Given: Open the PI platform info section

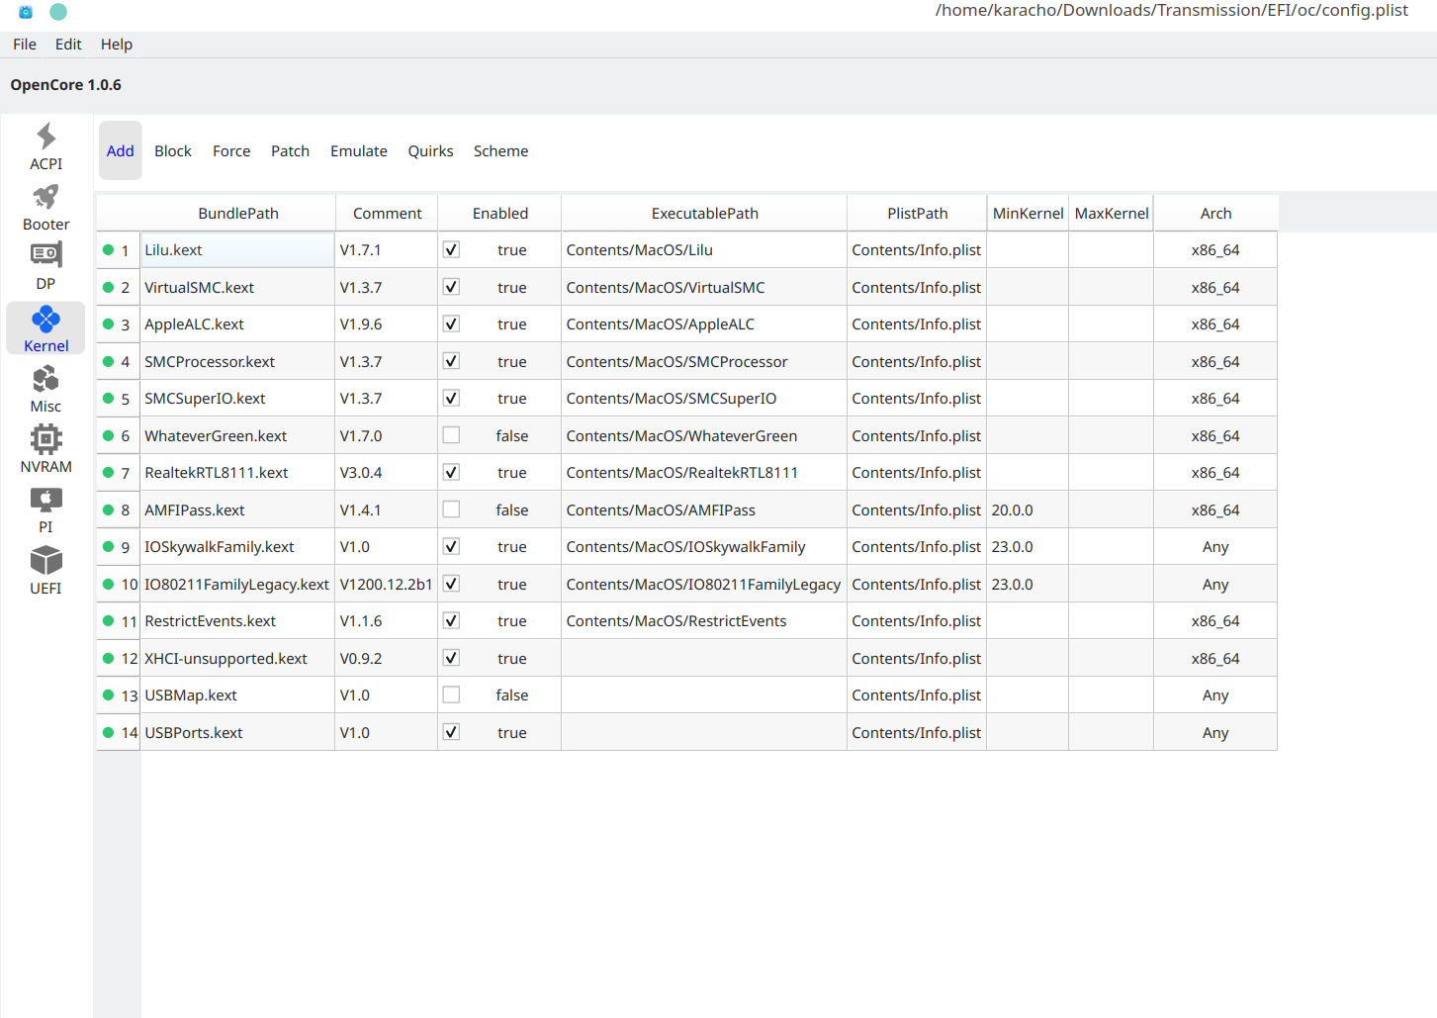Looking at the screenshot, I should (45, 509).
